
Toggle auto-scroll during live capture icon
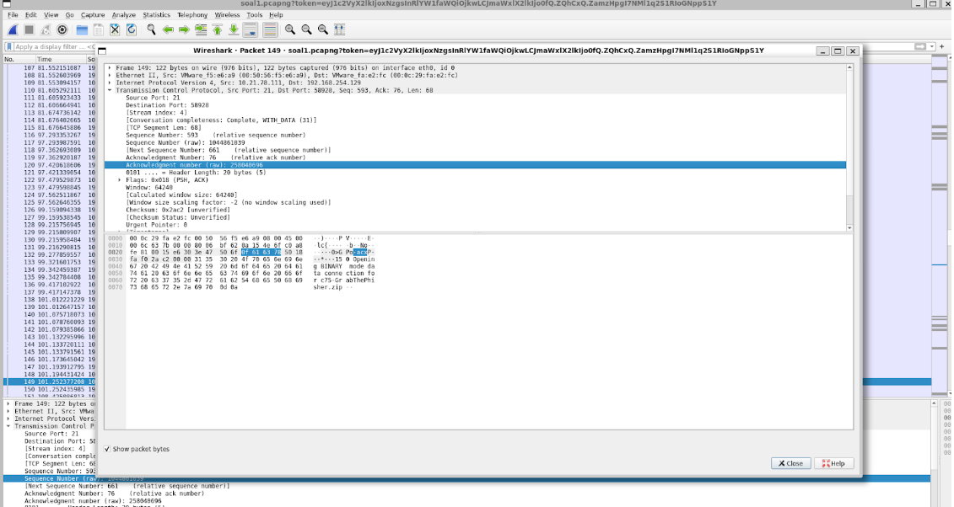(250, 29)
